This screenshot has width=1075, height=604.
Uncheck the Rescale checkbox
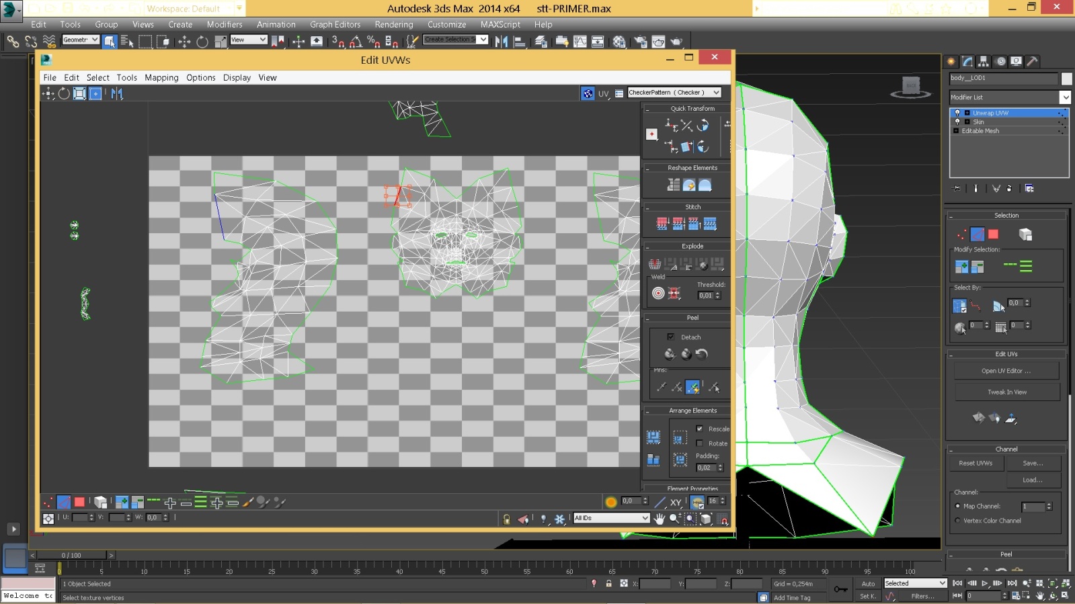pos(699,429)
